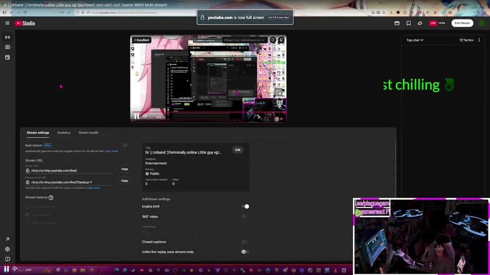Mute the stream preview player

[x=145, y=116]
